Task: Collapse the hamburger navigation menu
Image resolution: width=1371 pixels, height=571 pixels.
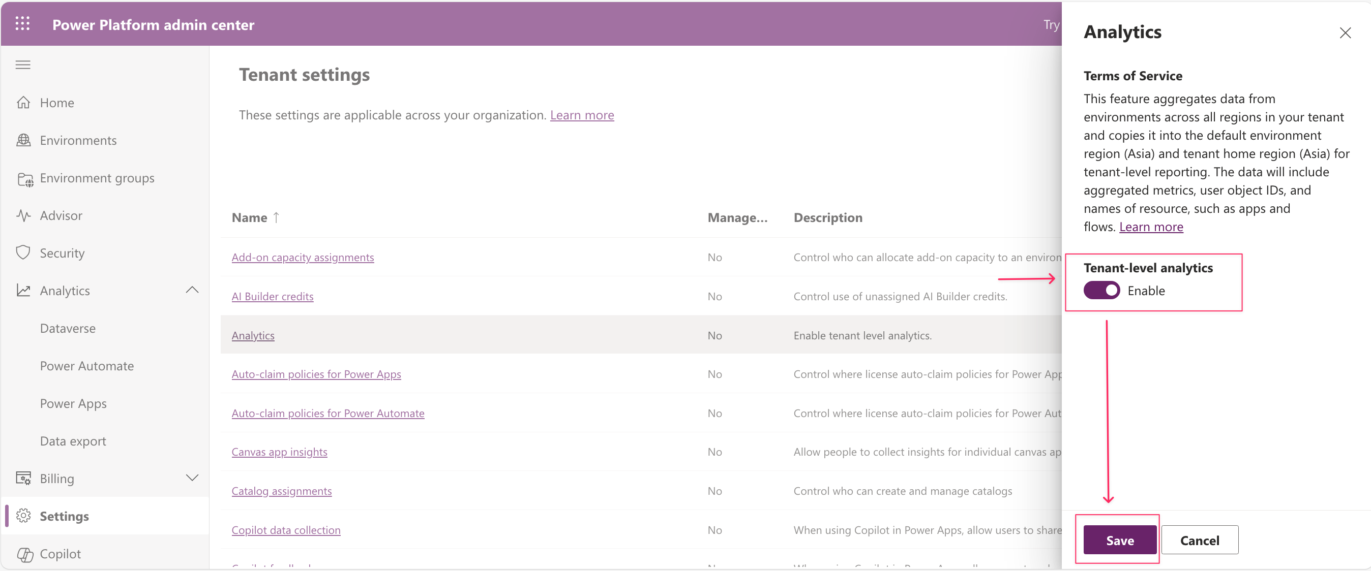Action: [23, 65]
